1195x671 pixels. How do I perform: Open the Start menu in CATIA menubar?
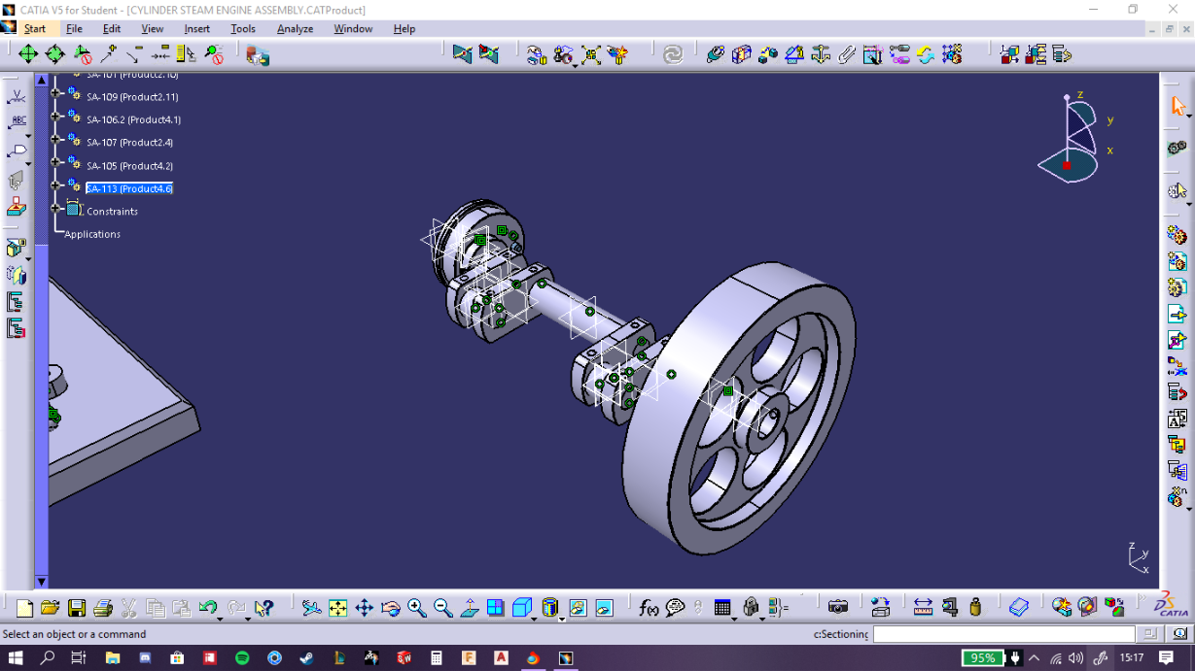[x=35, y=28]
